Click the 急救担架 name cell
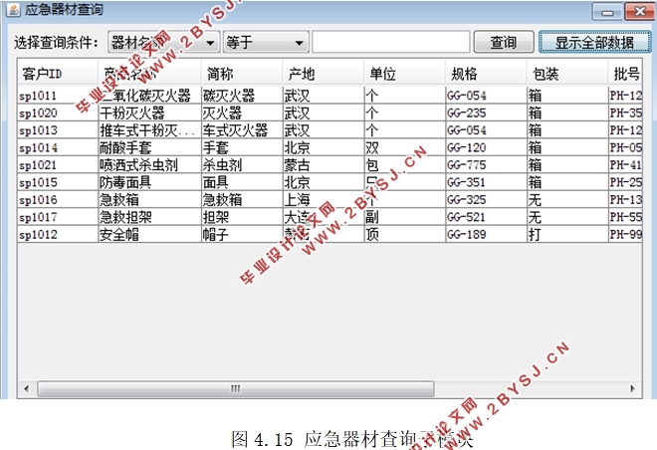Screen dimensions: 657x450 150,217
